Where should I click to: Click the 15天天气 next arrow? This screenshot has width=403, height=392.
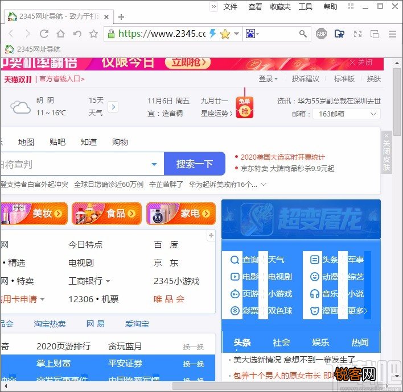113,107
